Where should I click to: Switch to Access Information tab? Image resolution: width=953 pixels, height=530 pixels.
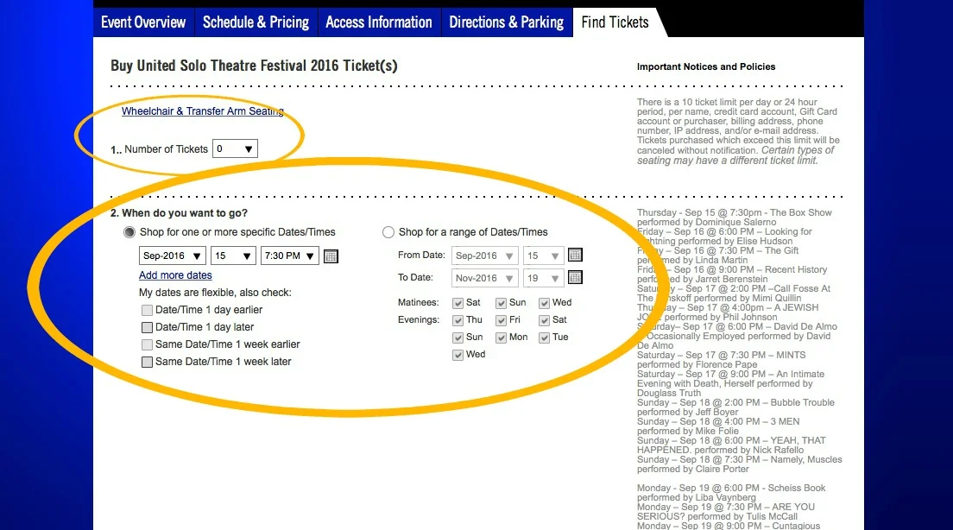pyautogui.click(x=379, y=22)
